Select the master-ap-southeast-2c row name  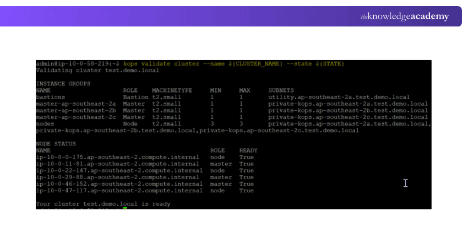click(x=75, y=117)
